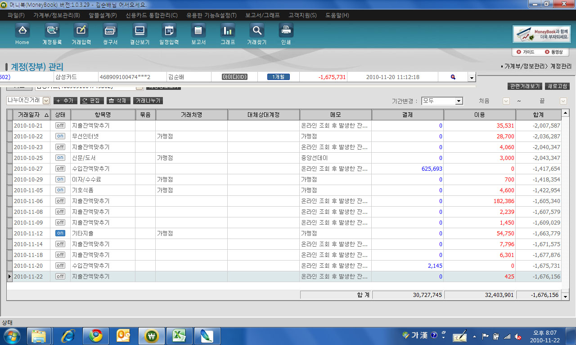Click the 새로고침 refresh button

click(x=558, y=86)
